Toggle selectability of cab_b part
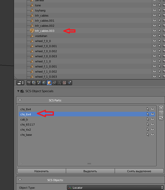 [x=148, y=119]
